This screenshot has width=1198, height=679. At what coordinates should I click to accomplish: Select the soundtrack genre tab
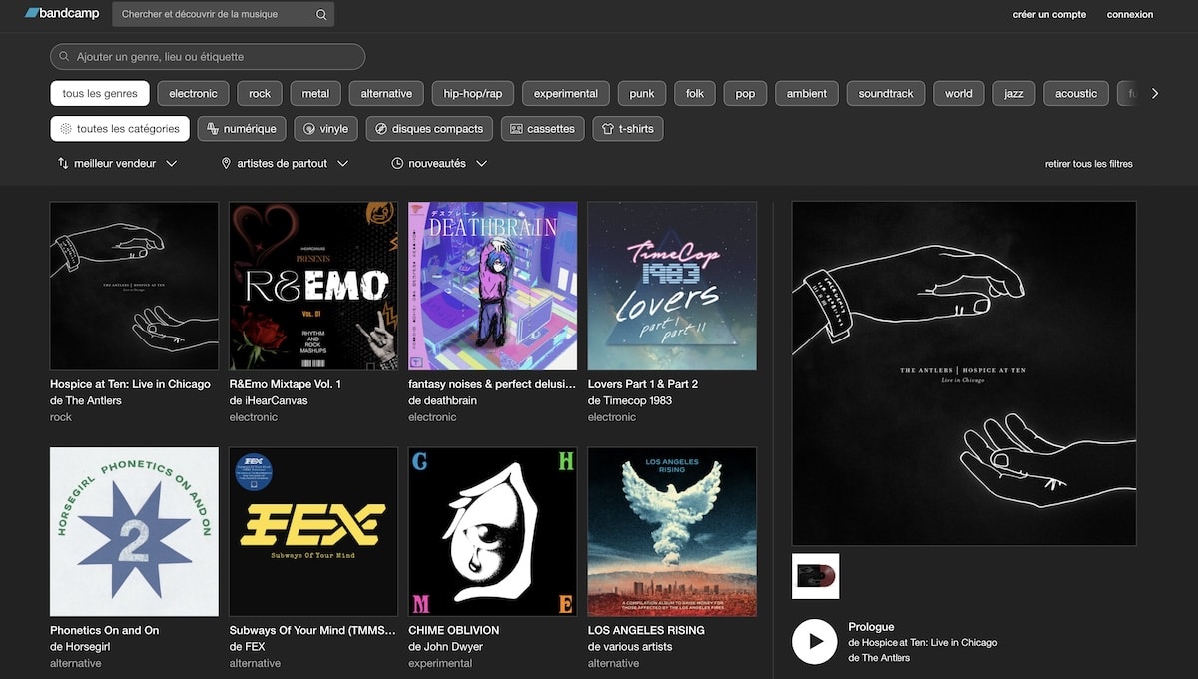[887, 94]
